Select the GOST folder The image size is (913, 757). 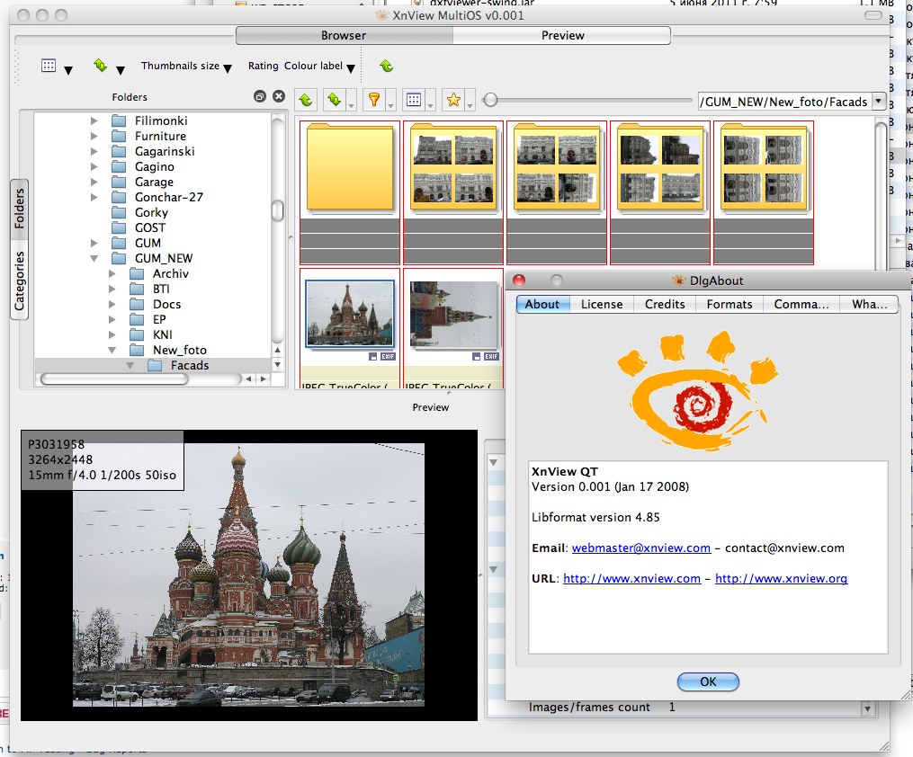tap(150, 227)
